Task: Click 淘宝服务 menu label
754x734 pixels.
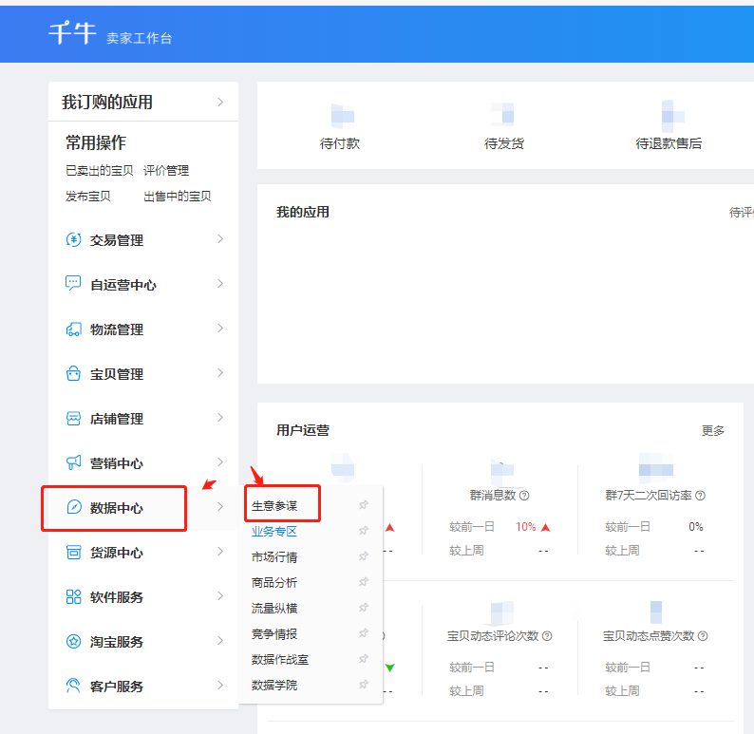Action: click(117, 642)
